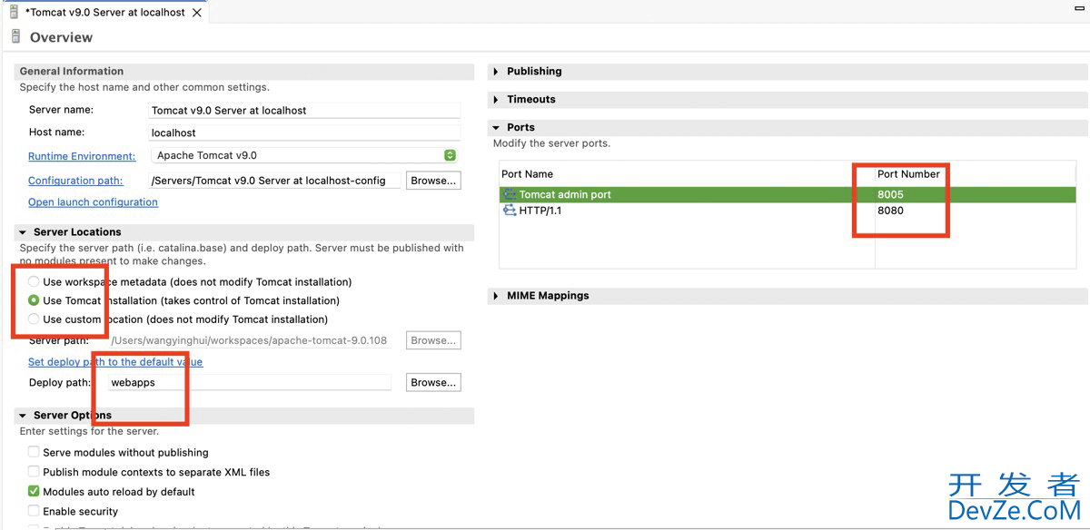
Task: Select Use custom location radio option
Action: pos(34,319)
